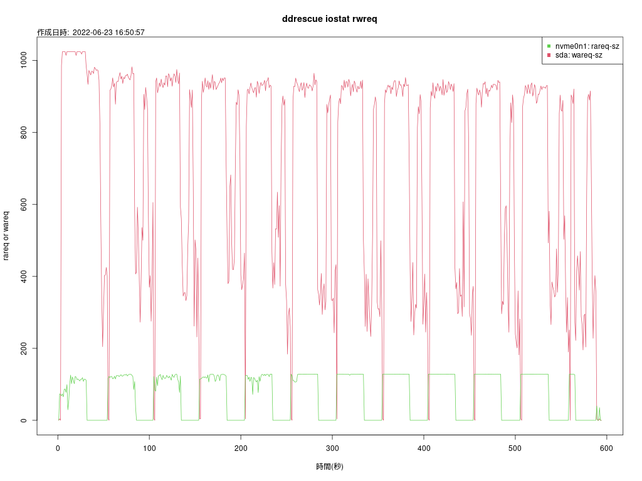The height and width of the screenshot is (481, 642).
Task: Select the 'nvme0n1: rareq-sz' legend label
Action: pos(587,46)
